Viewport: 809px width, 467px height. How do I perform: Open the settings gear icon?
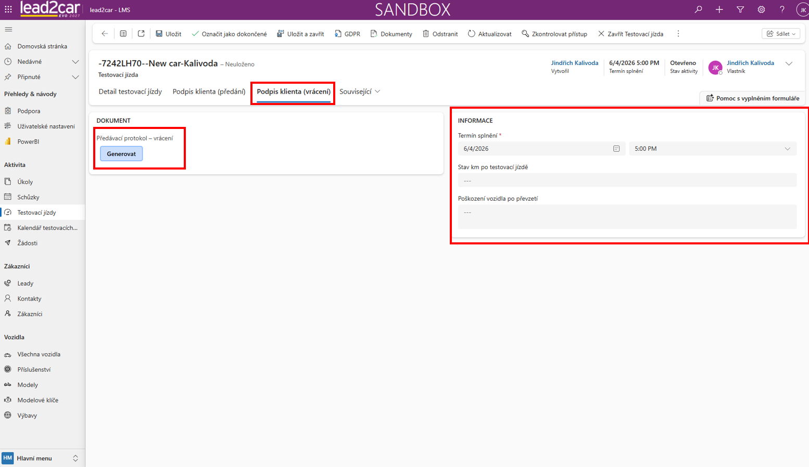pyautogui.click(x=761, y=9)
